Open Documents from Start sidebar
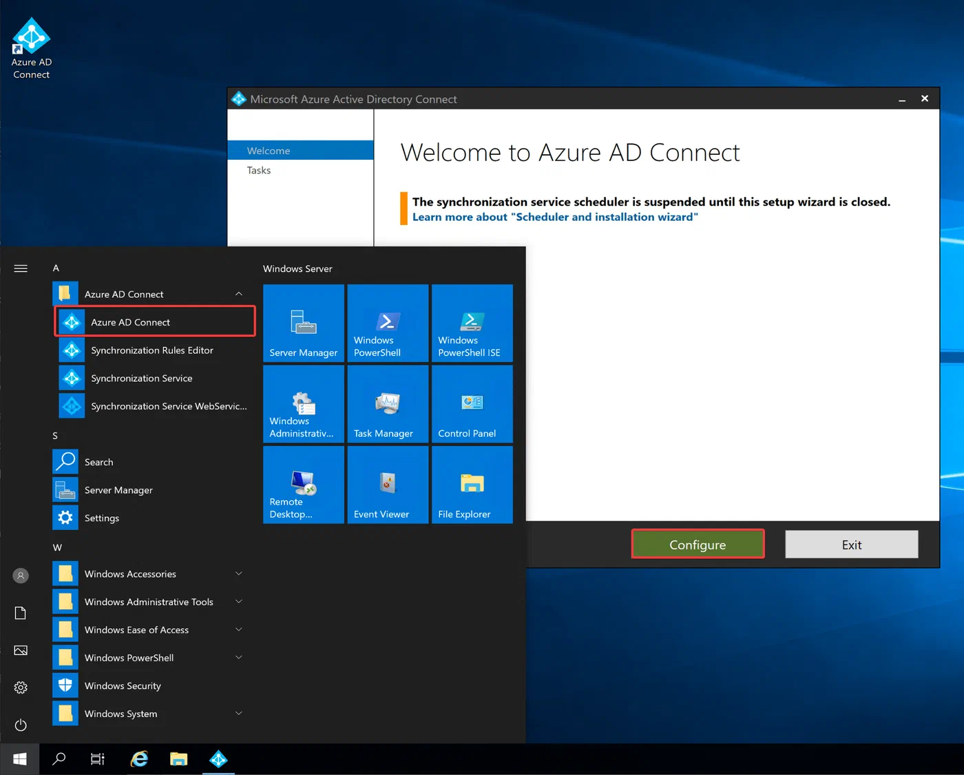This screenshot has width=964, height=775. click(x=21, y=613)
